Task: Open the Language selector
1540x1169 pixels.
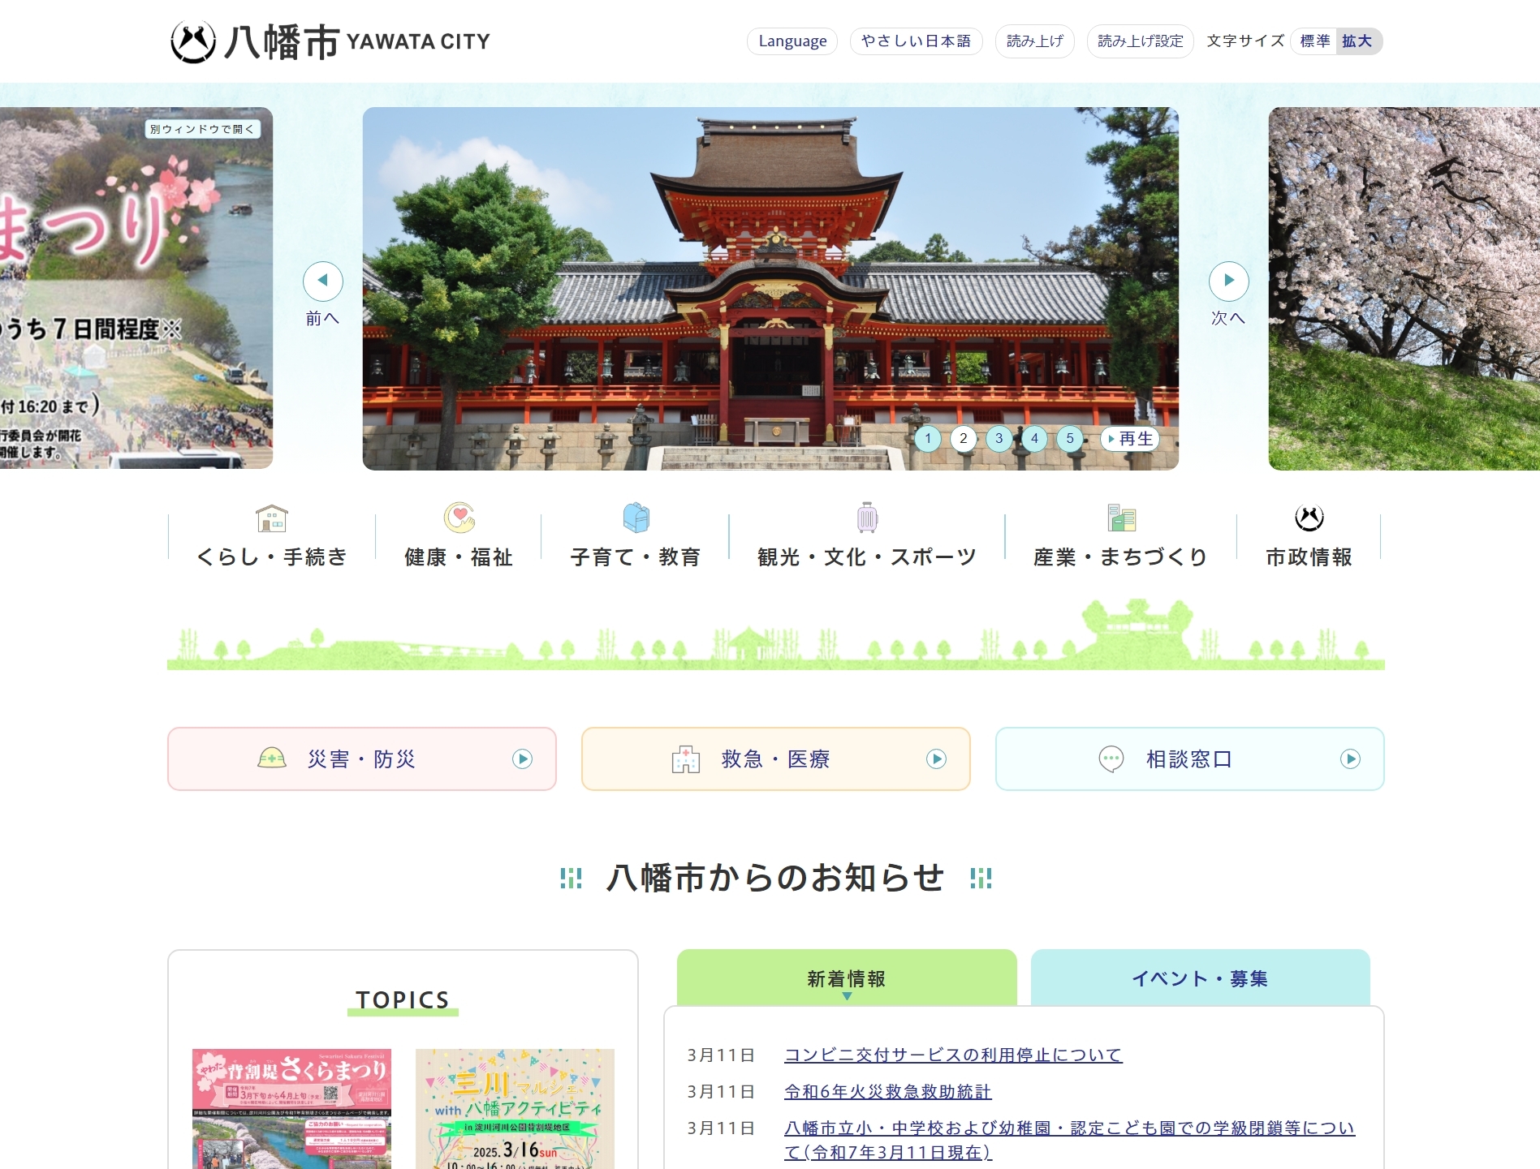Action: point(792,41)
